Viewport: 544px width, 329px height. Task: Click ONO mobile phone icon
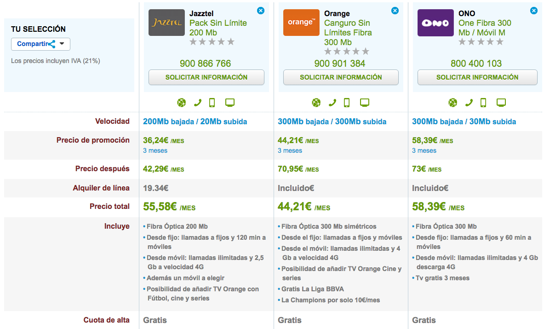click(483, 103)
